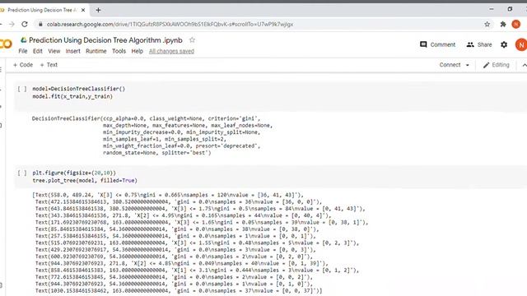Expand the Connect dropdown arrow

pos(468,65)
